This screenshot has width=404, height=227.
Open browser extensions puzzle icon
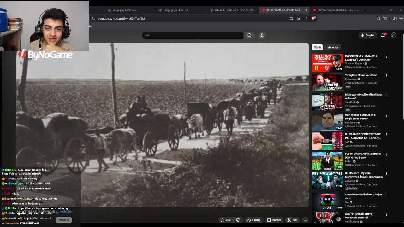[x=378, y=19]
